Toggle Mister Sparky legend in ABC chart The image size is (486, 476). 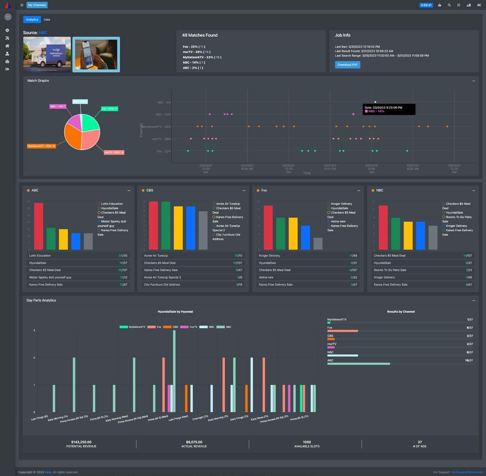112,223
